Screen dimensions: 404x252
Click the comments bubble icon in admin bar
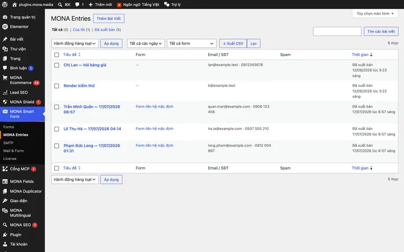tap(77, 4)
